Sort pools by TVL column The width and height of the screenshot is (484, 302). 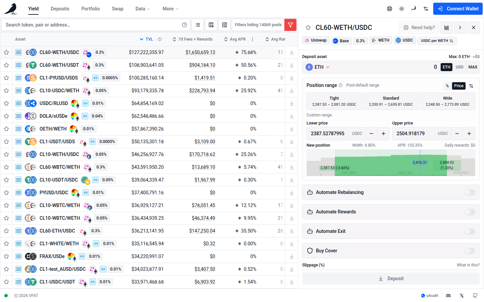[x=147, y=39]
